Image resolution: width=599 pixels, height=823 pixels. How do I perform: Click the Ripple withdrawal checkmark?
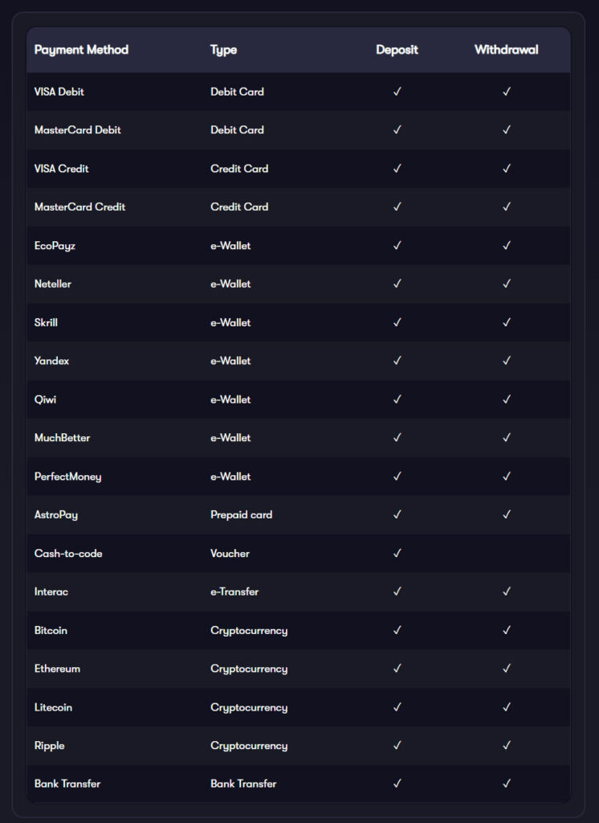click(507, 745)
